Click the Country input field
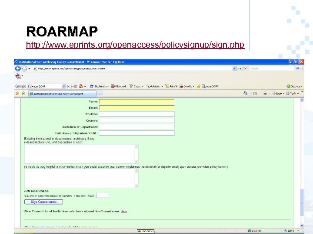Viewport: 313px width, 234px height. 137,120
